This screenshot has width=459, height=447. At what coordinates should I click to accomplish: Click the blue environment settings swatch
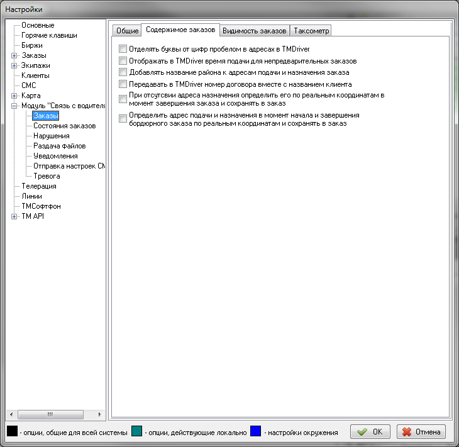coord(255,431)
